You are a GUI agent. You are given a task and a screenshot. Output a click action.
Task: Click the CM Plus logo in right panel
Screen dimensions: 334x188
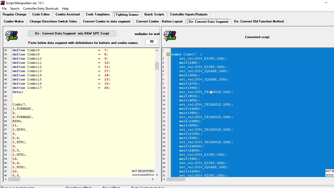tap(170, 36)
